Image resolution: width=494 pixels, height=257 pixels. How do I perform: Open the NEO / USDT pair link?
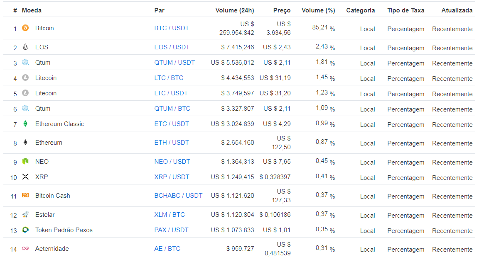pyautogui.click(x=172, y=162)
